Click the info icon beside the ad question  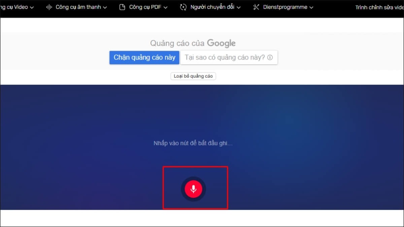(x=270, y=58)
